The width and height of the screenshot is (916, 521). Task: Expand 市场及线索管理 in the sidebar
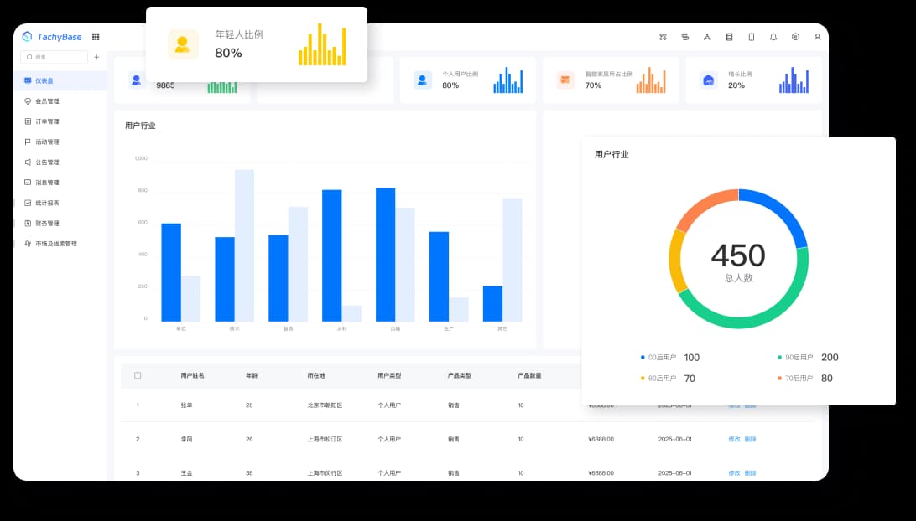point(55,244)
